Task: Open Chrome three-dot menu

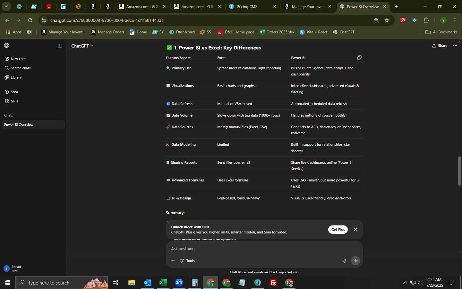Action: click(455, 20)
